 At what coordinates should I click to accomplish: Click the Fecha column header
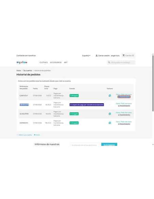tap(35, 89)
